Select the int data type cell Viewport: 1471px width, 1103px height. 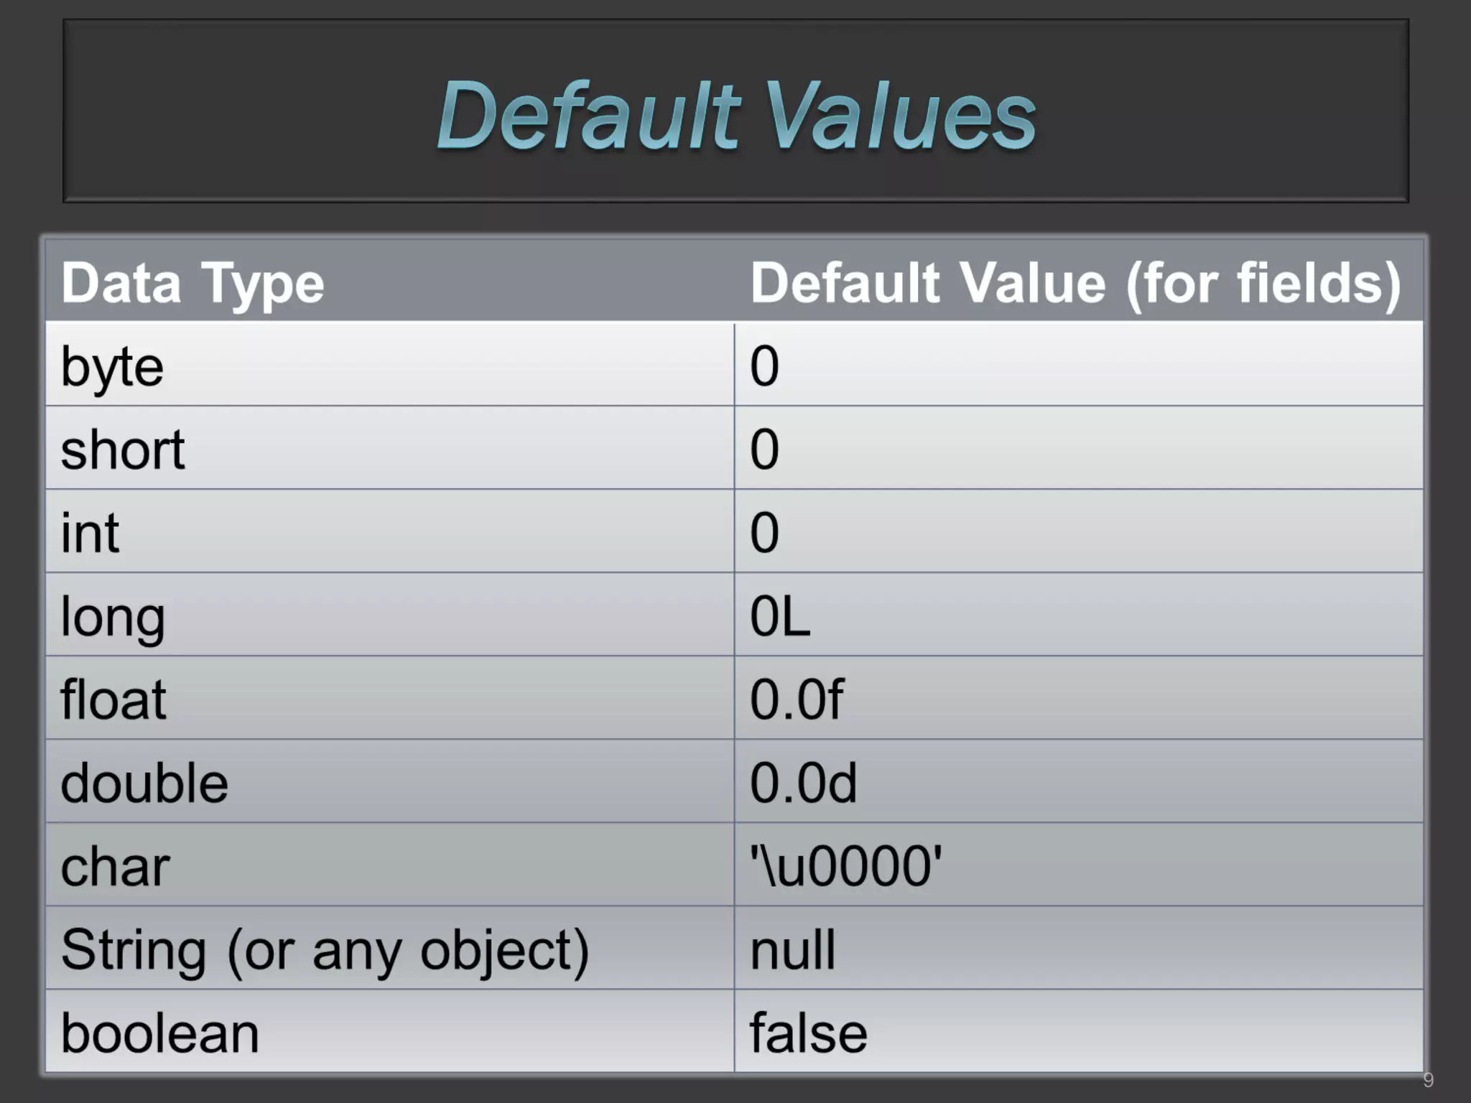click(90, 533)
